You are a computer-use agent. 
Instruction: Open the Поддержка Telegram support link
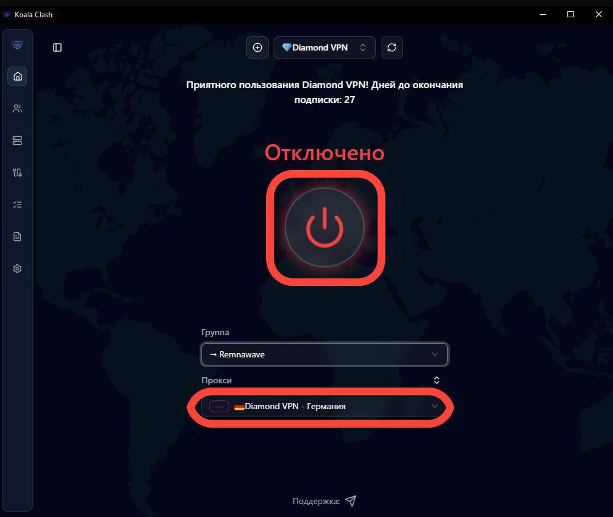351,500
